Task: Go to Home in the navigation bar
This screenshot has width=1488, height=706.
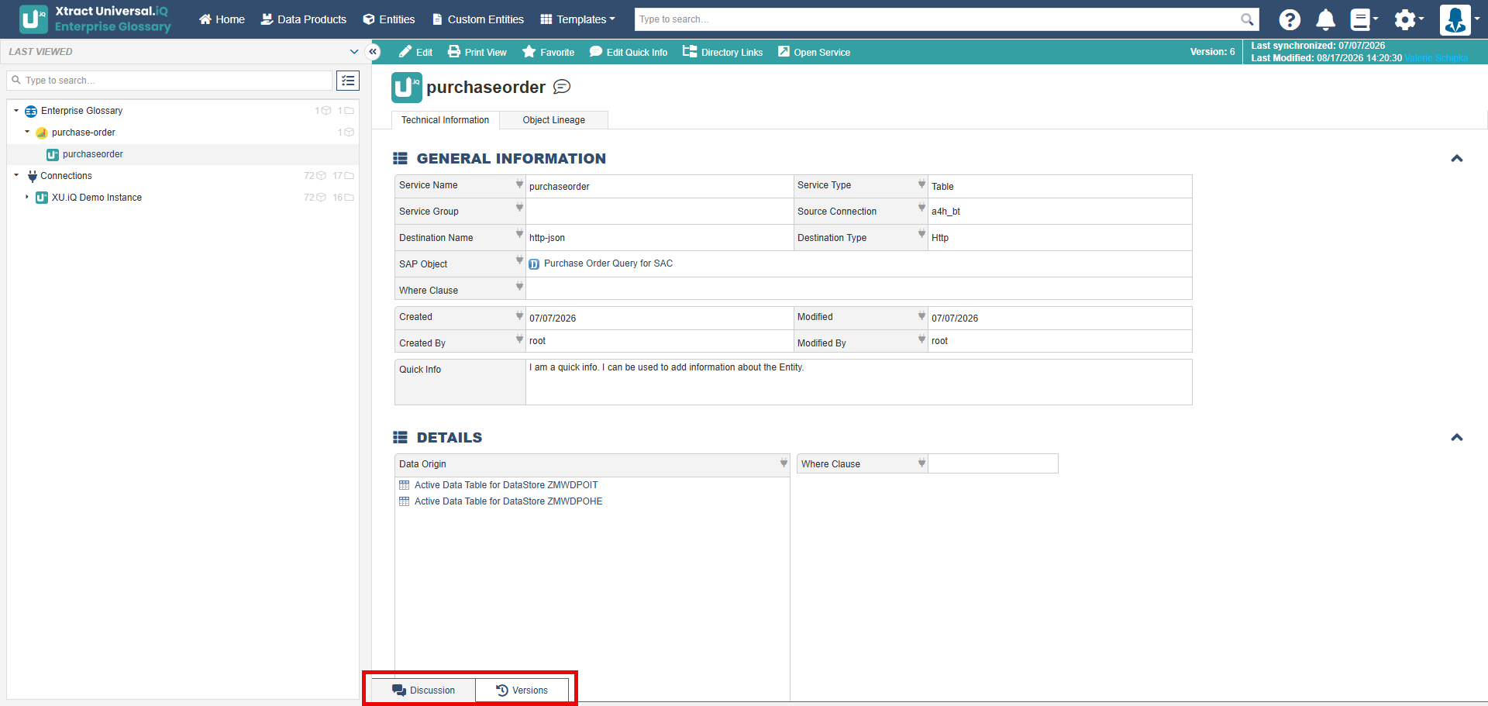Action: point(222,19)
